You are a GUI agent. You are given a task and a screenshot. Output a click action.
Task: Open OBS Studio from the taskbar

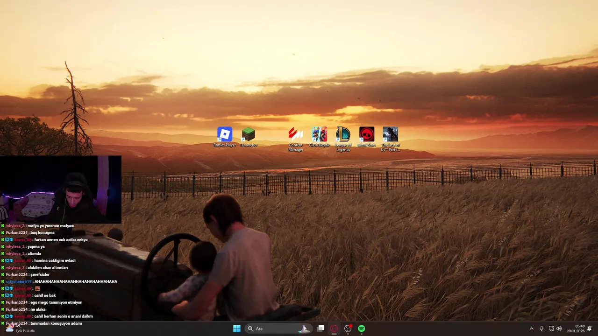[348, 329]
